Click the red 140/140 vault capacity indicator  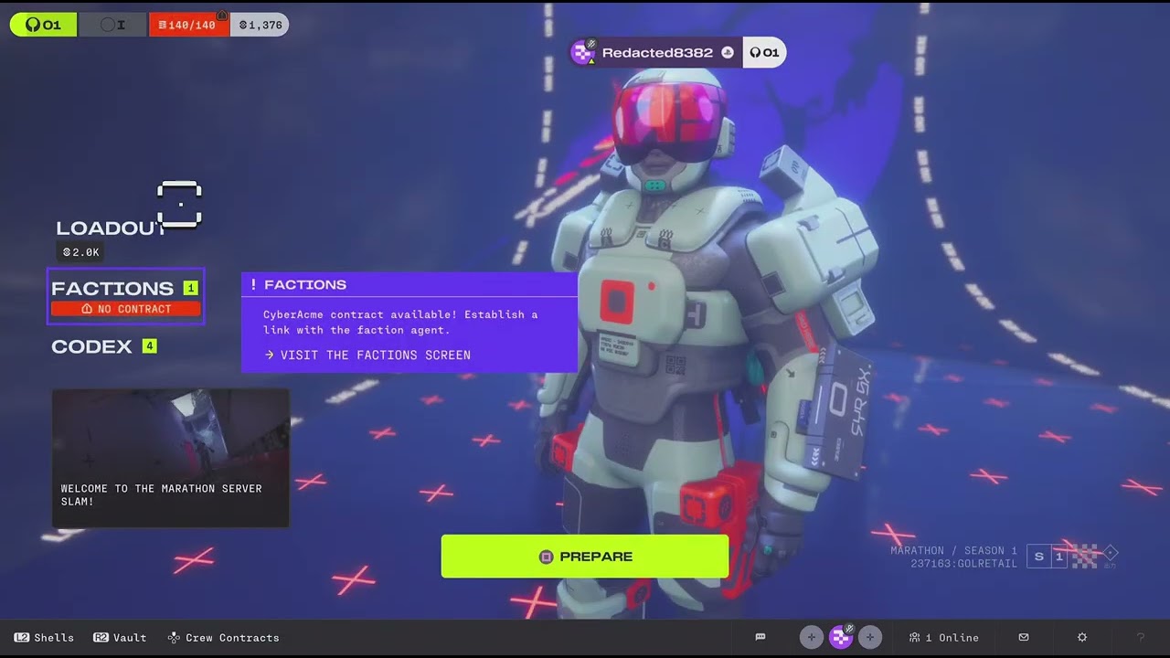pyautogui.click(x=189, y=25)
